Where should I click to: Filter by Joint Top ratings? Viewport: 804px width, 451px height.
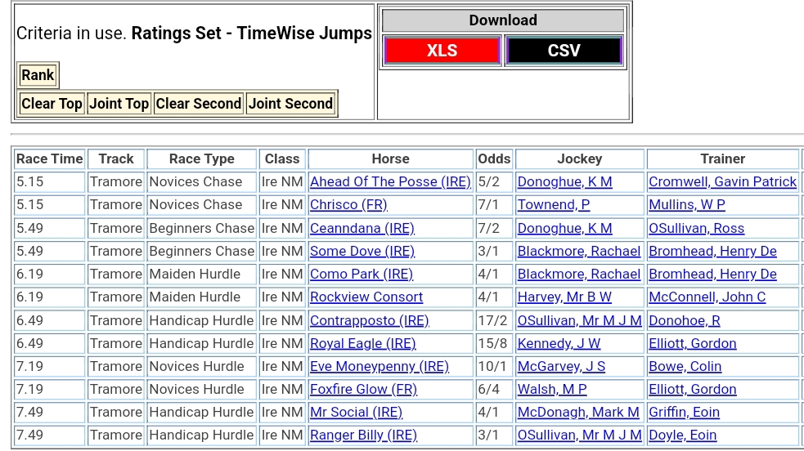(x=119, y=104)
